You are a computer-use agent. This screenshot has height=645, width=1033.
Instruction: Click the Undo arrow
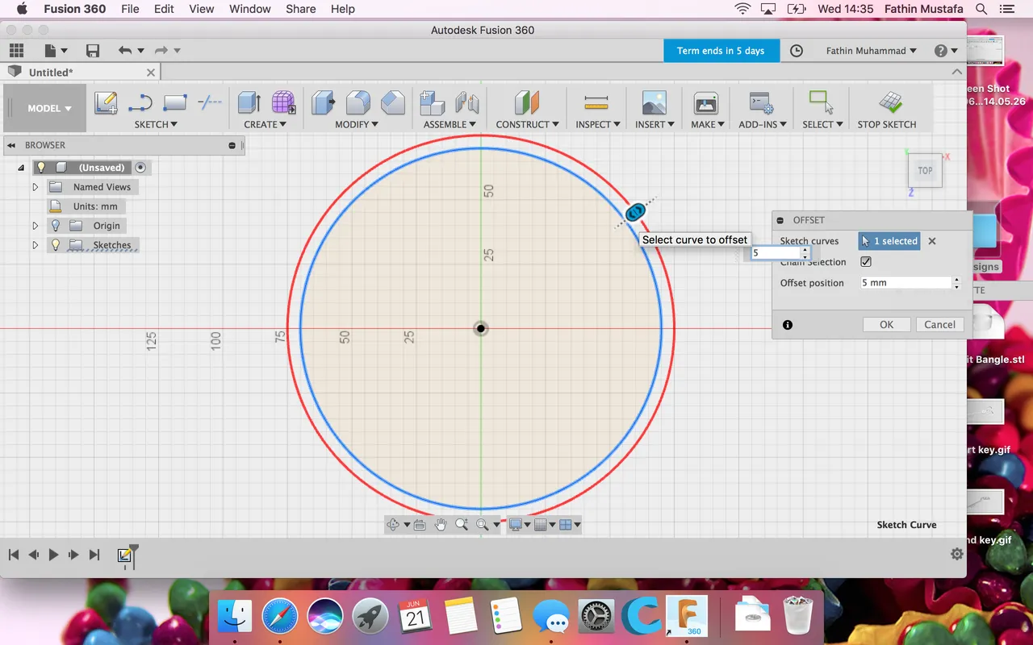[x=124, y=50]
